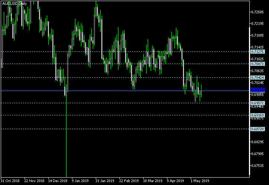Click the 0.71805 price axis value
The image size is (269, 185).
(x=257, y=36)
